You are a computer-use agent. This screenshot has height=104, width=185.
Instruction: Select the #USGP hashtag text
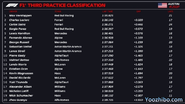(x=174, y=7)
